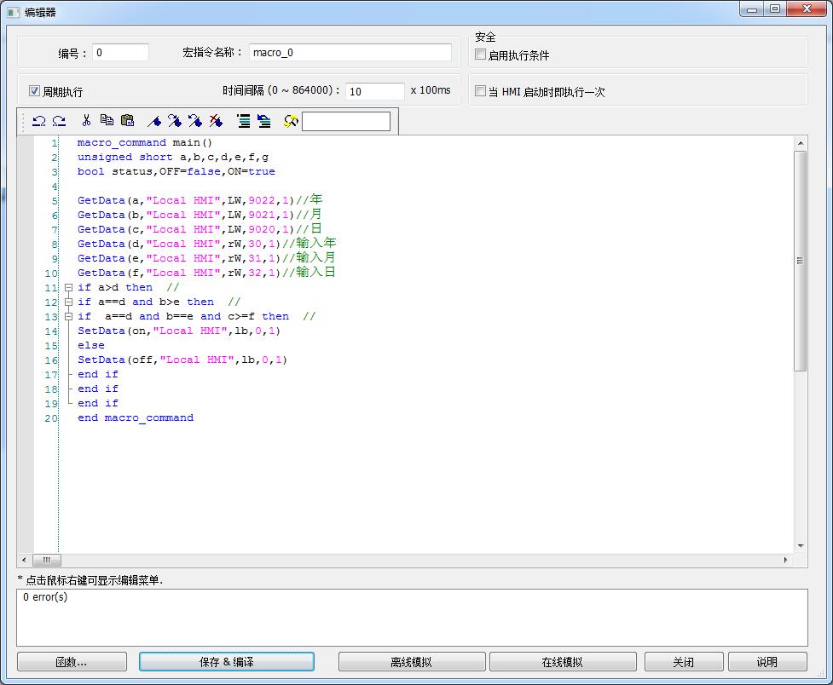Clear all bookmarks using red-crossed flag icon
The width and height of the screenshot is (833, 685).
(216, 121)
